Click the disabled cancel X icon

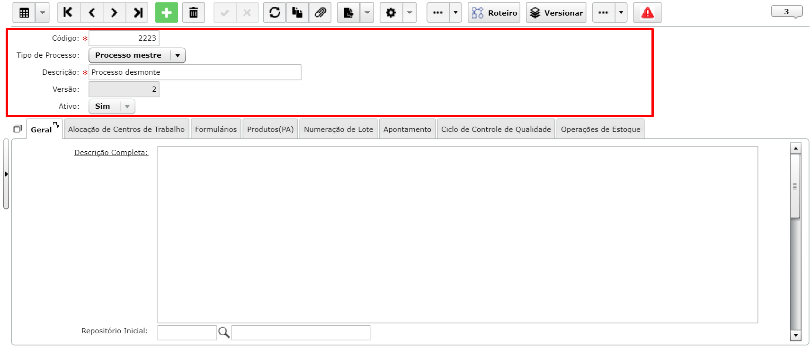click(247, 13)
